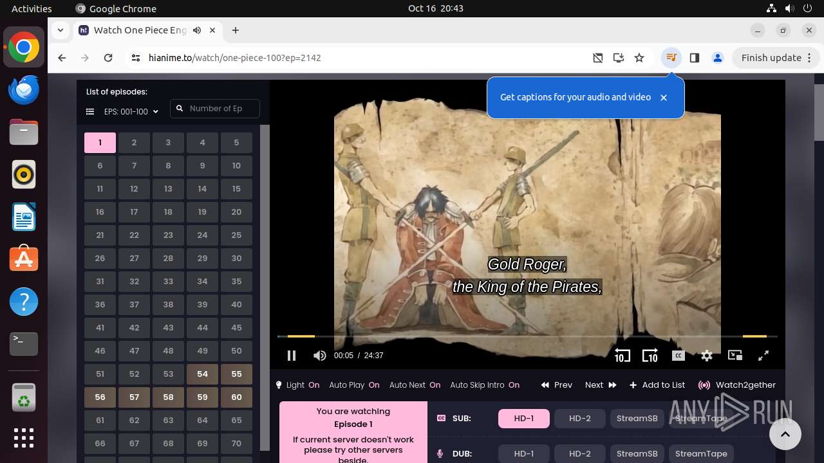
Task: Pause the video playback
Action: (x=292, y=356)
